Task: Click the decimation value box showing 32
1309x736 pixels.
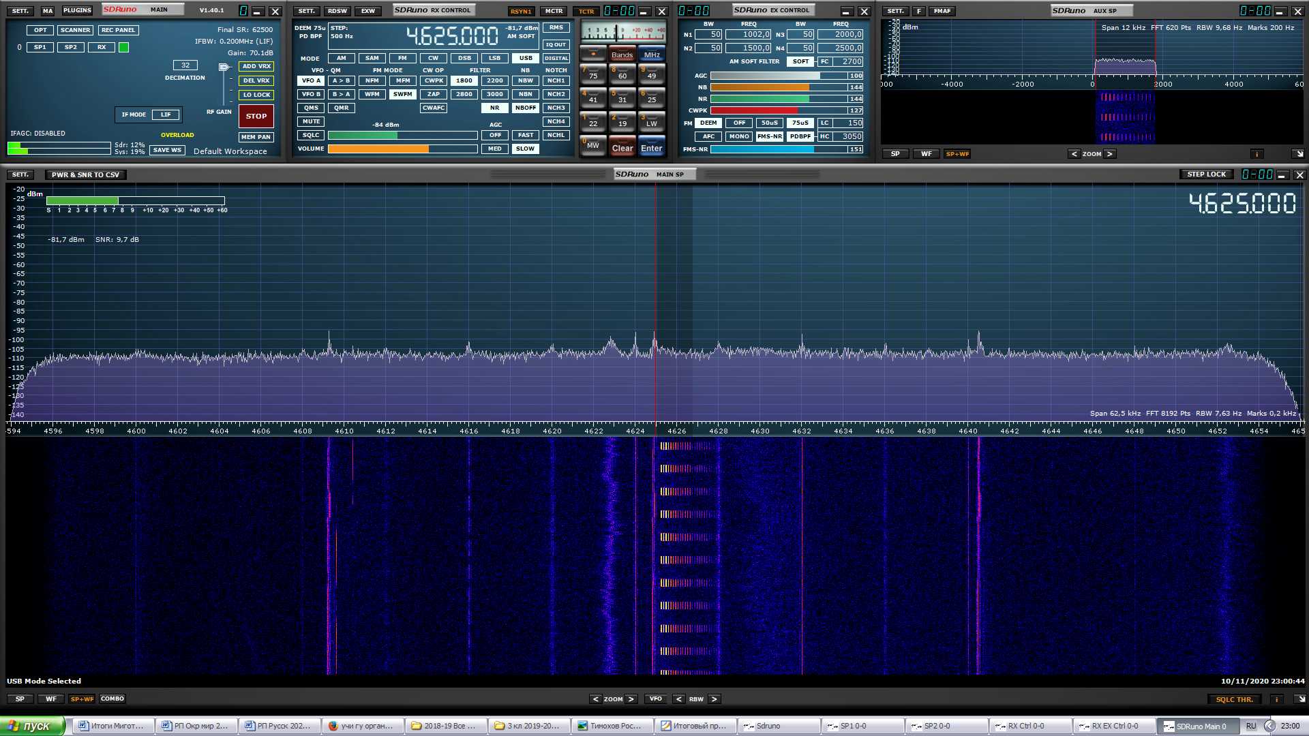Action: pos(185,65)
